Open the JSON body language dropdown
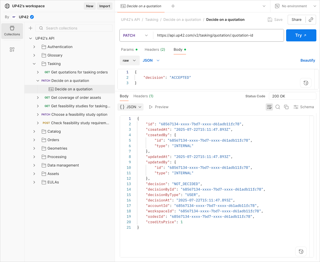The height and width of the screenshot is (262, 320). [151, 60]
